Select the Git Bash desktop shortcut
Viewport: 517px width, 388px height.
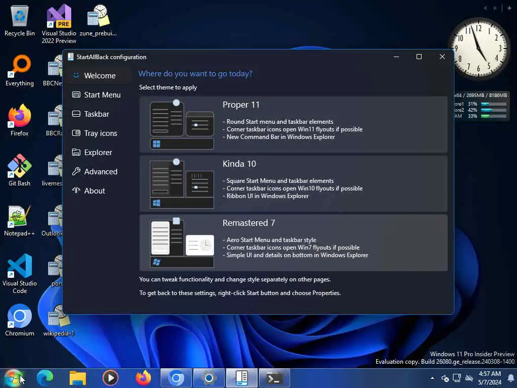20,170
